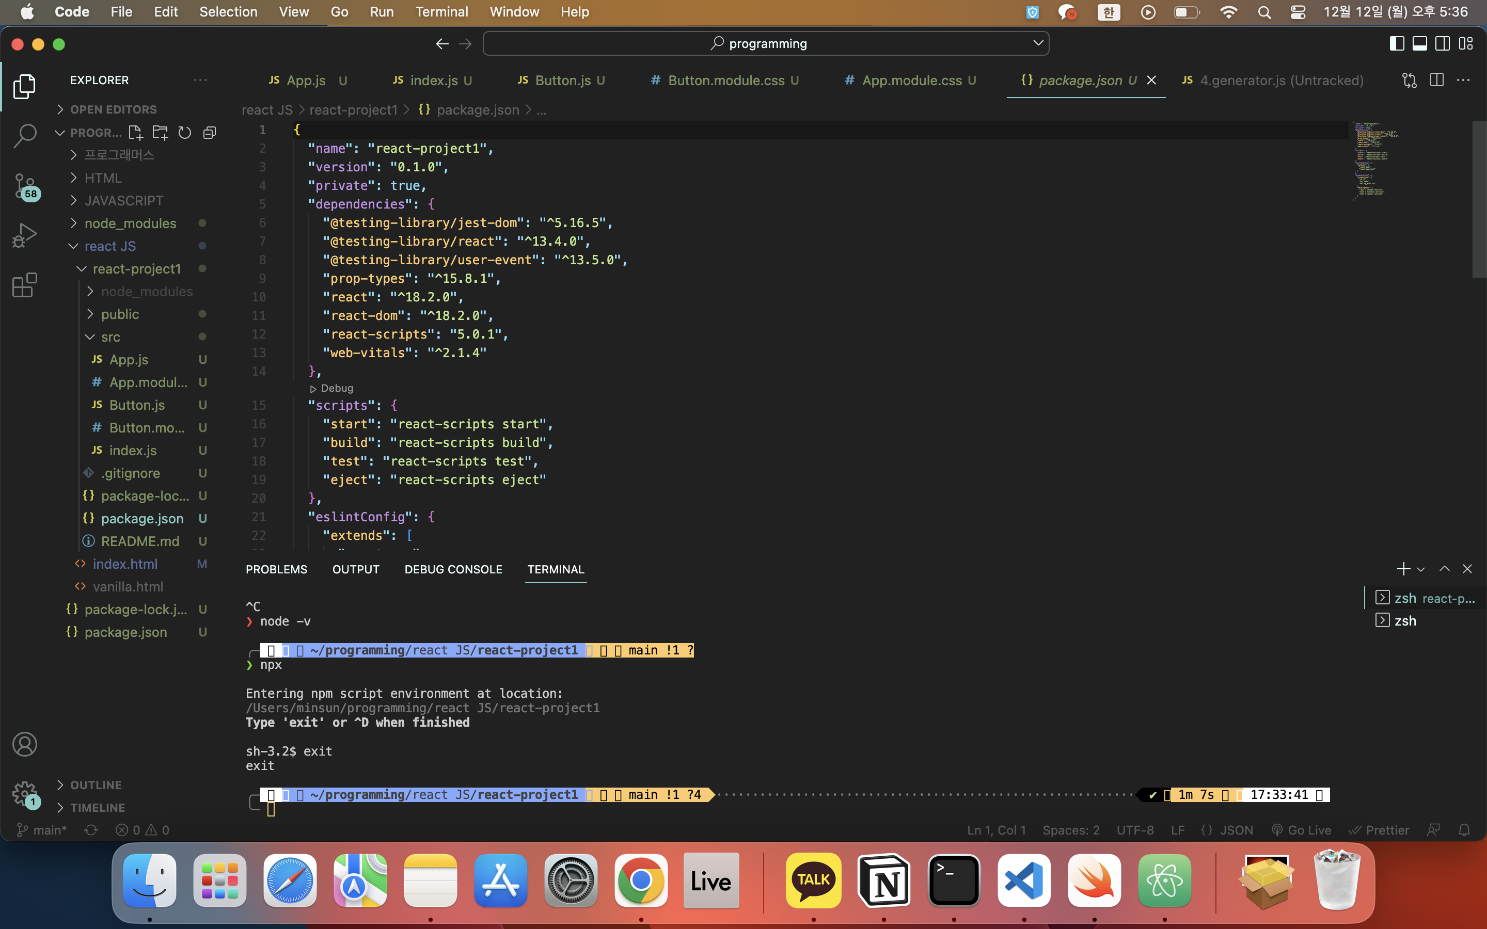1487x929 pixels.
Task: Expand the HTML folder
Action: coord(103,178)
